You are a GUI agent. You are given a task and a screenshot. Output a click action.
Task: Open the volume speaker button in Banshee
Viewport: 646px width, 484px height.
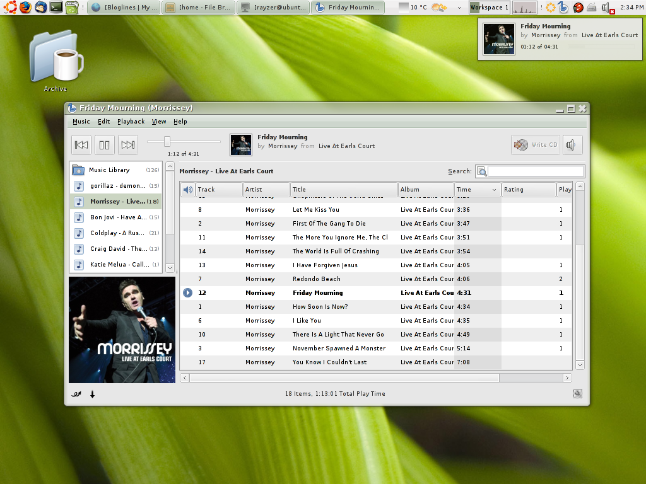click(x=572, y=145)
